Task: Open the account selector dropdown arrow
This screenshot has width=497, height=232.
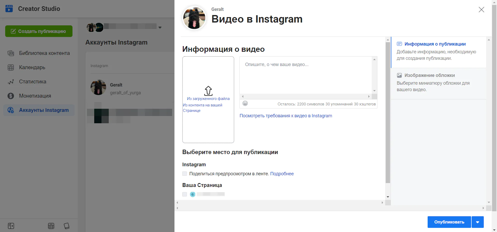Action: (160, 27)
